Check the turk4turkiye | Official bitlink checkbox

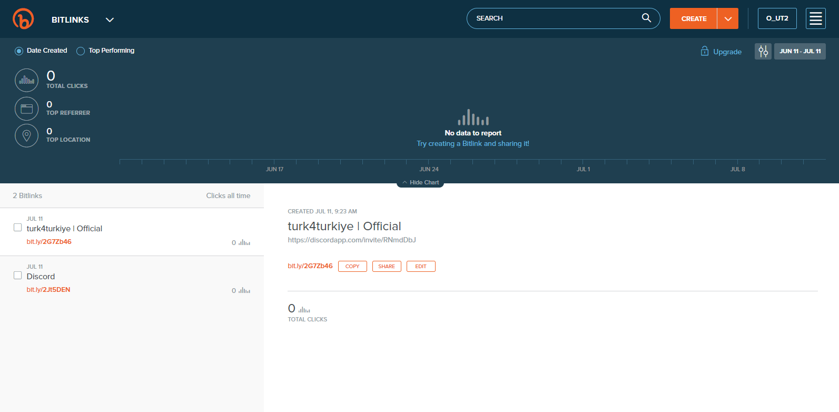[18, 228]
